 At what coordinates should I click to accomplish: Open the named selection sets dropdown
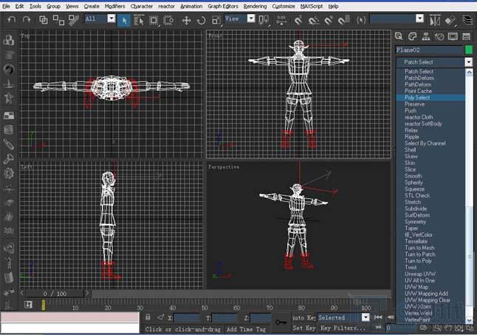420,19
